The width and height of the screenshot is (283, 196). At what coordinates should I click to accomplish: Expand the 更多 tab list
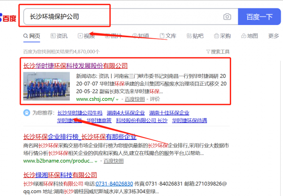point(274,36)
